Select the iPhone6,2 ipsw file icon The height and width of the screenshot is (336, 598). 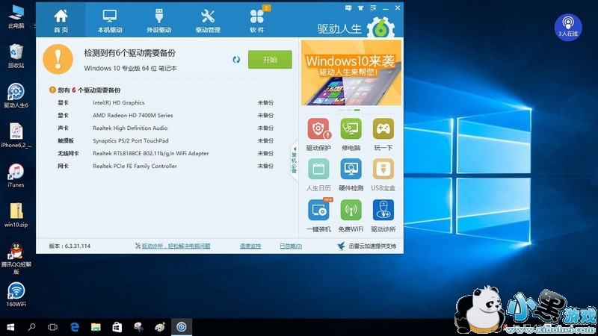point(16,136)
